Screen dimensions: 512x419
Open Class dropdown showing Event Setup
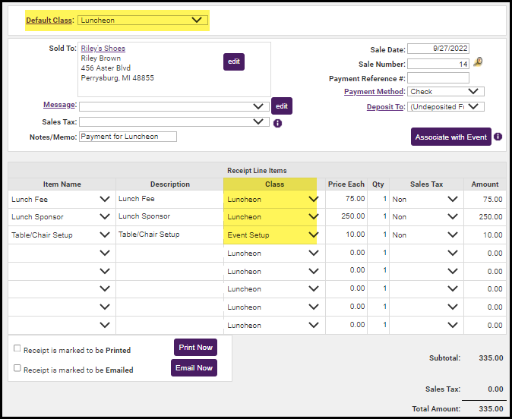(272, 235)
